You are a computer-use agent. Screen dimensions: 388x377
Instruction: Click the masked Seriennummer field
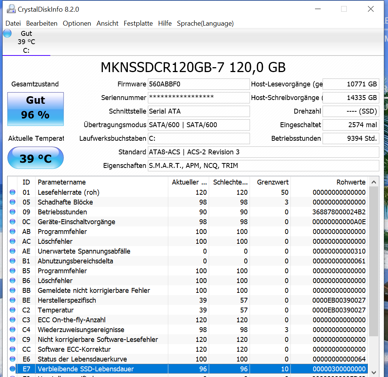[199, 98]
